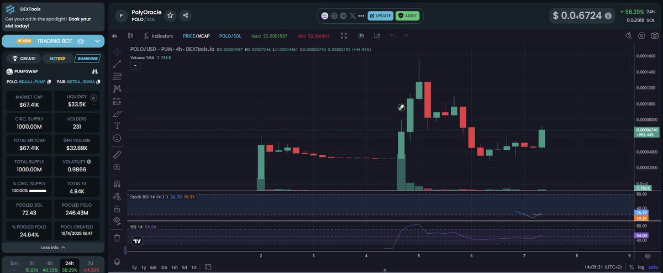
Task: Open the X (Twitter) social link
Action: point(353,16)
